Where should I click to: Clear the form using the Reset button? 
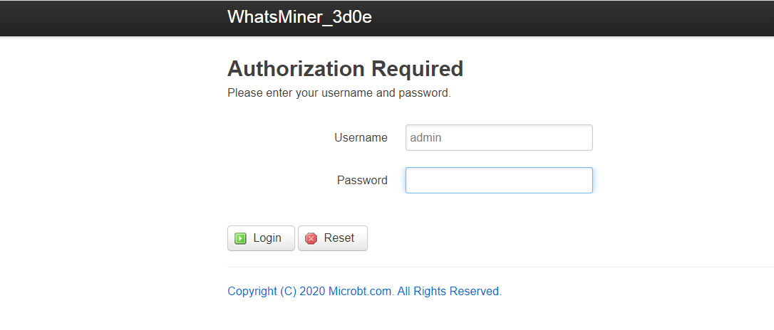tap(333, 238)
